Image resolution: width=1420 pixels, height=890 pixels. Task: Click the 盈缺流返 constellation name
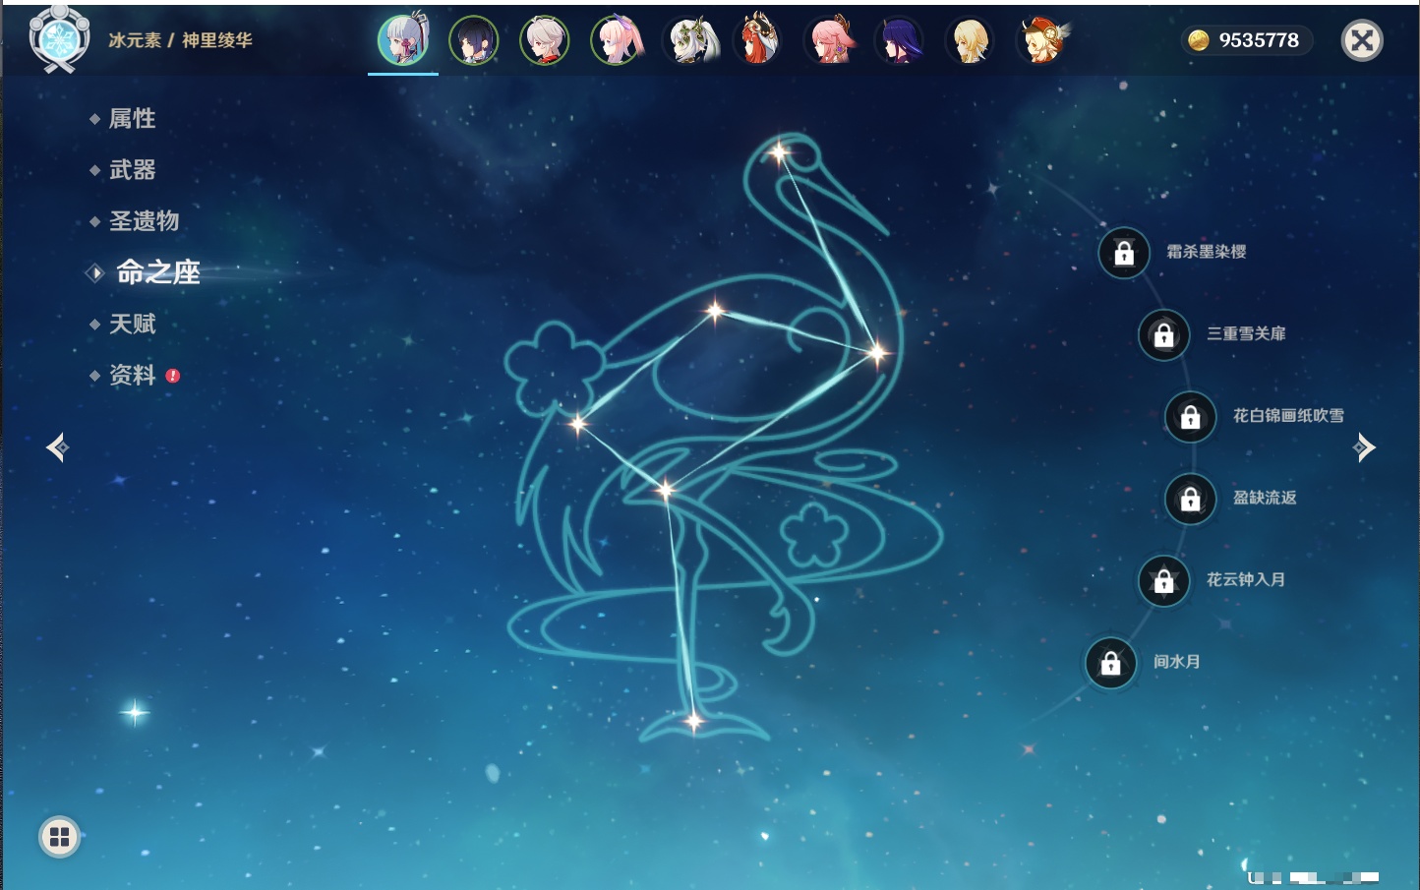click(x=1265, y=498)
